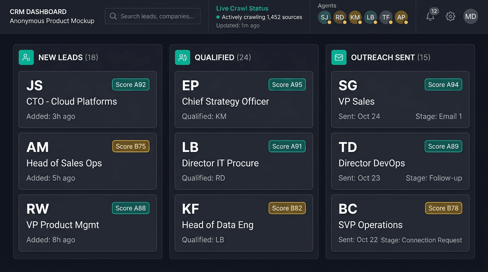Expand the EP Chief Strategy Officer card

point(244,100)
